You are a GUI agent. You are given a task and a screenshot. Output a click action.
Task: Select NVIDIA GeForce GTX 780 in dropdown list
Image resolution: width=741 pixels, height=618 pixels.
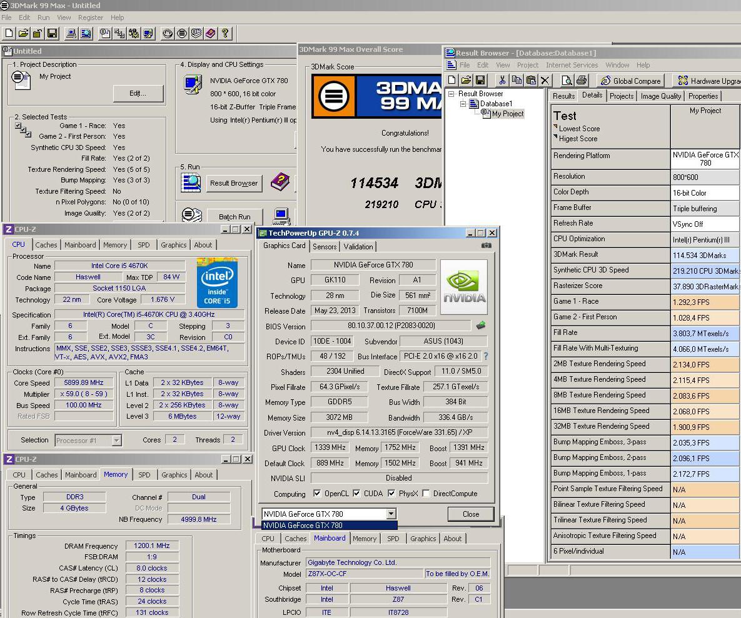tap(330, 526)
